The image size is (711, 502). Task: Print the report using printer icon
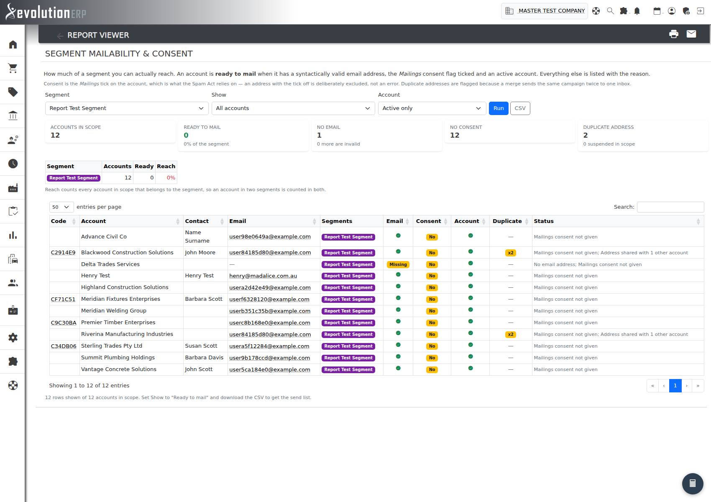(x=673, y=34)
